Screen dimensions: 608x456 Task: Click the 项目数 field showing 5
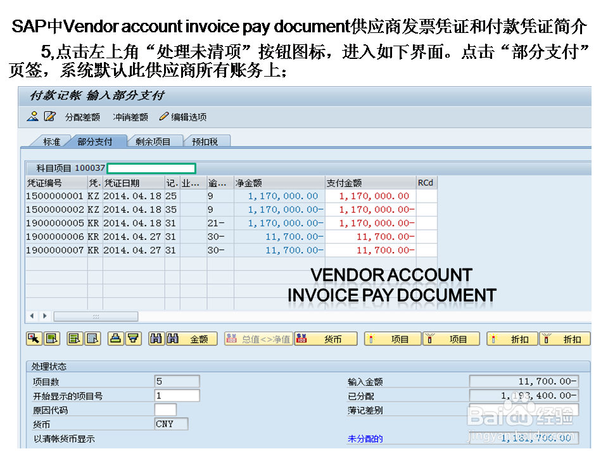click(x=177, y=381)
